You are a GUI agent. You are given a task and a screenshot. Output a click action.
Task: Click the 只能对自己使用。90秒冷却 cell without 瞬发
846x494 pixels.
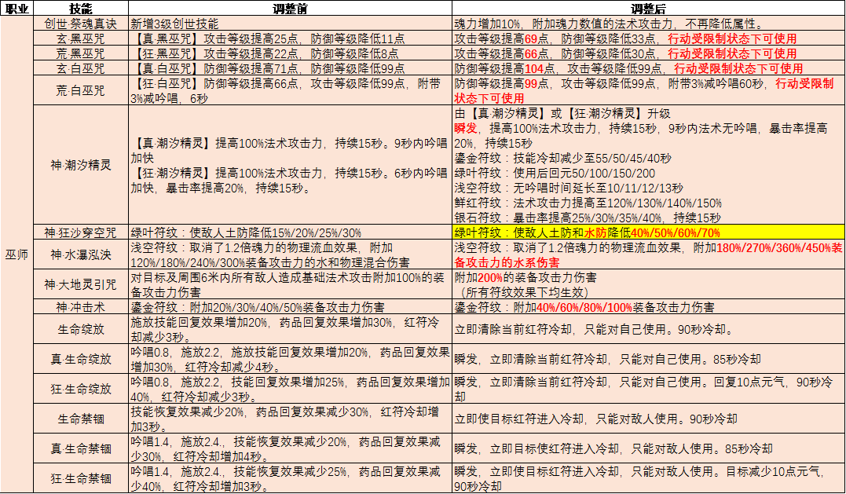(649, 330)
